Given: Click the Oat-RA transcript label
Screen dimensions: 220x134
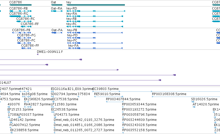Looking at the screenshot, I should coord(57,9).
